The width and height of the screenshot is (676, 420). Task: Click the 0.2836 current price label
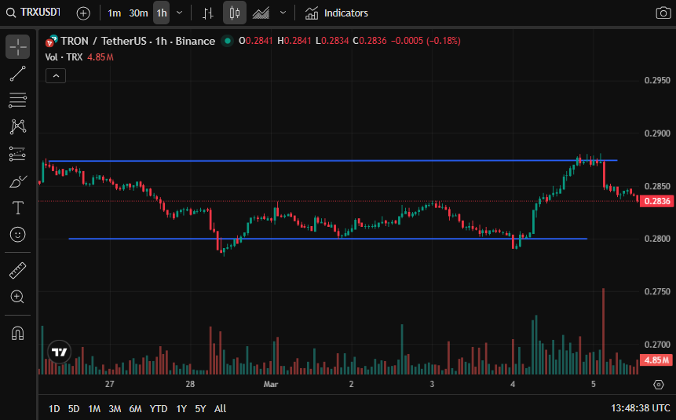[x=656, y=201]
